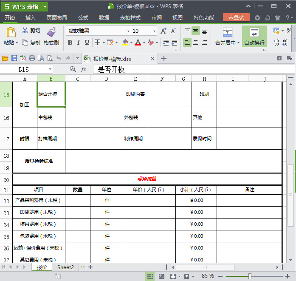The width and height of the screenshot is (296, 281).
Task: Open the Data ribbon tab
Action: click(104, 17)
